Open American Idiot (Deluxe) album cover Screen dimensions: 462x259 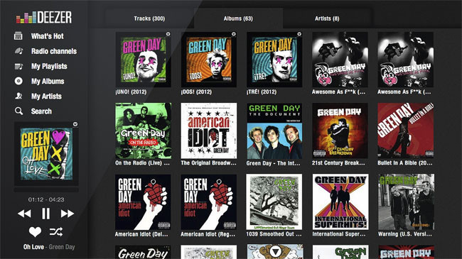click(x=143, y=202)
